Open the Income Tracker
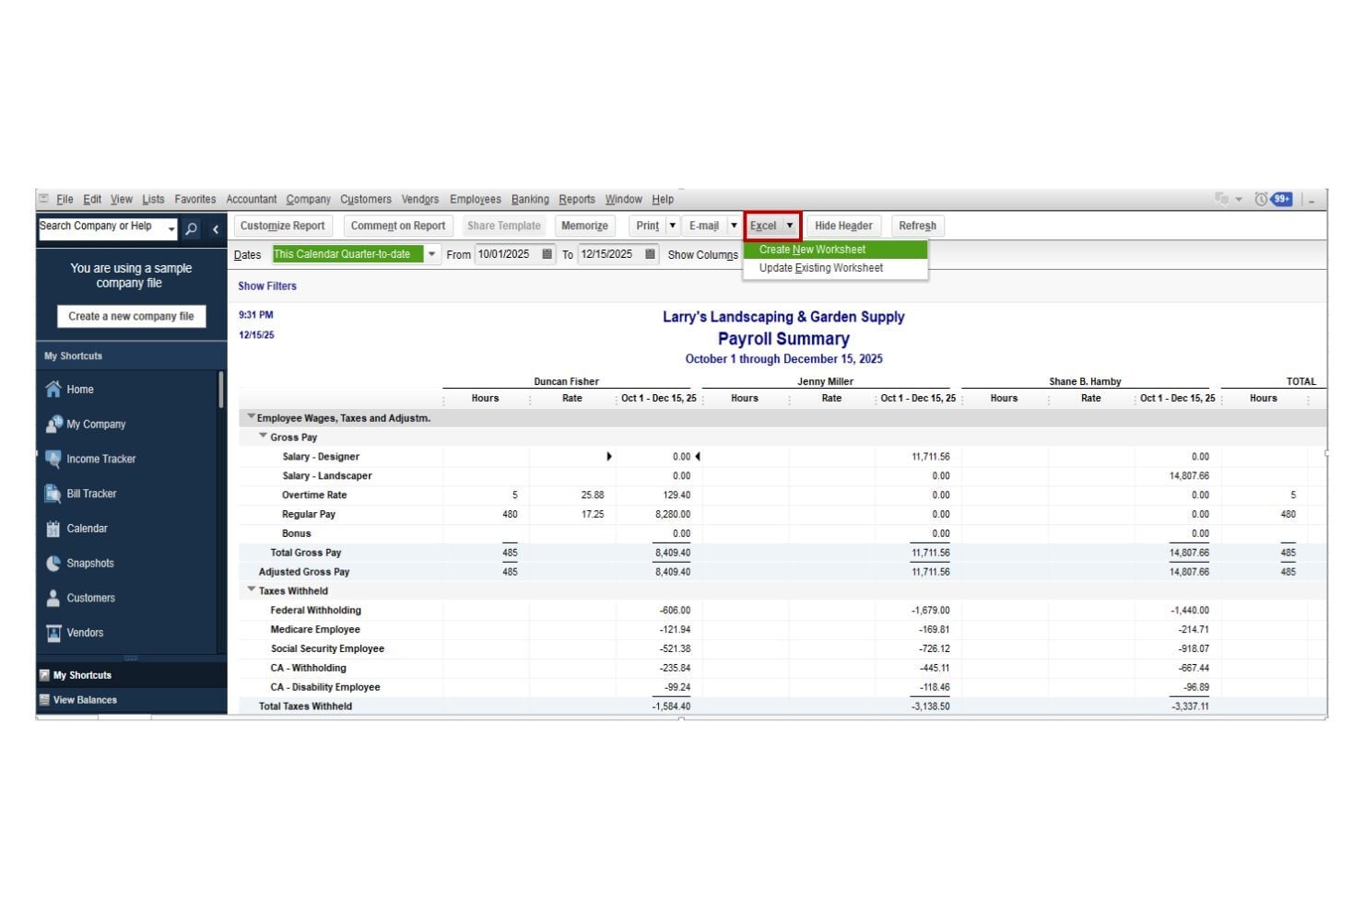The image size is (1364, 909). pos(101,458)
